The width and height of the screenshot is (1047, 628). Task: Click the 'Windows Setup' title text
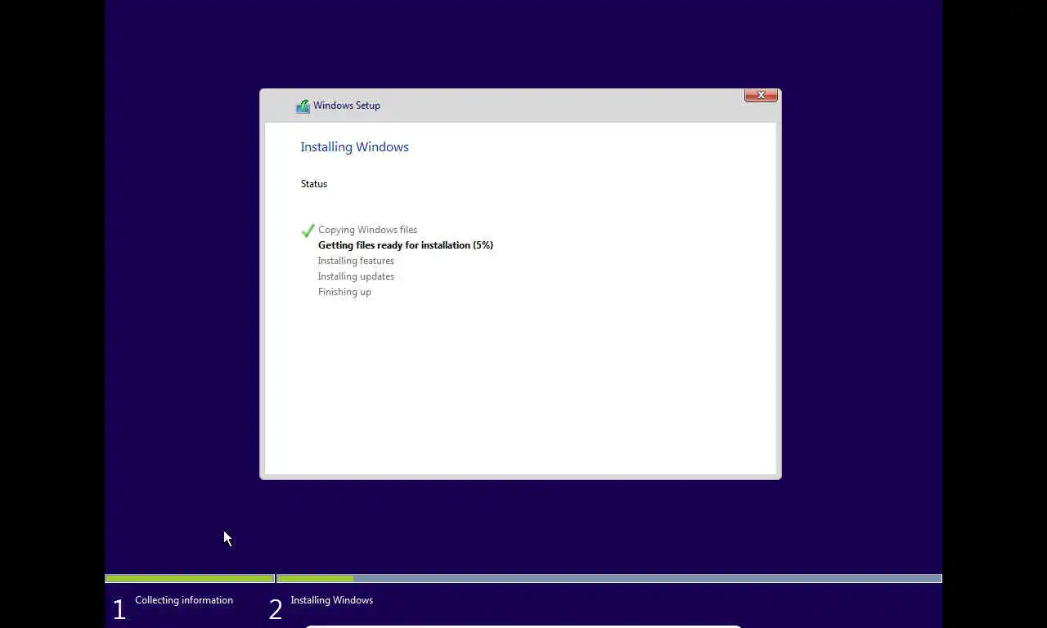tap(347, 105)
